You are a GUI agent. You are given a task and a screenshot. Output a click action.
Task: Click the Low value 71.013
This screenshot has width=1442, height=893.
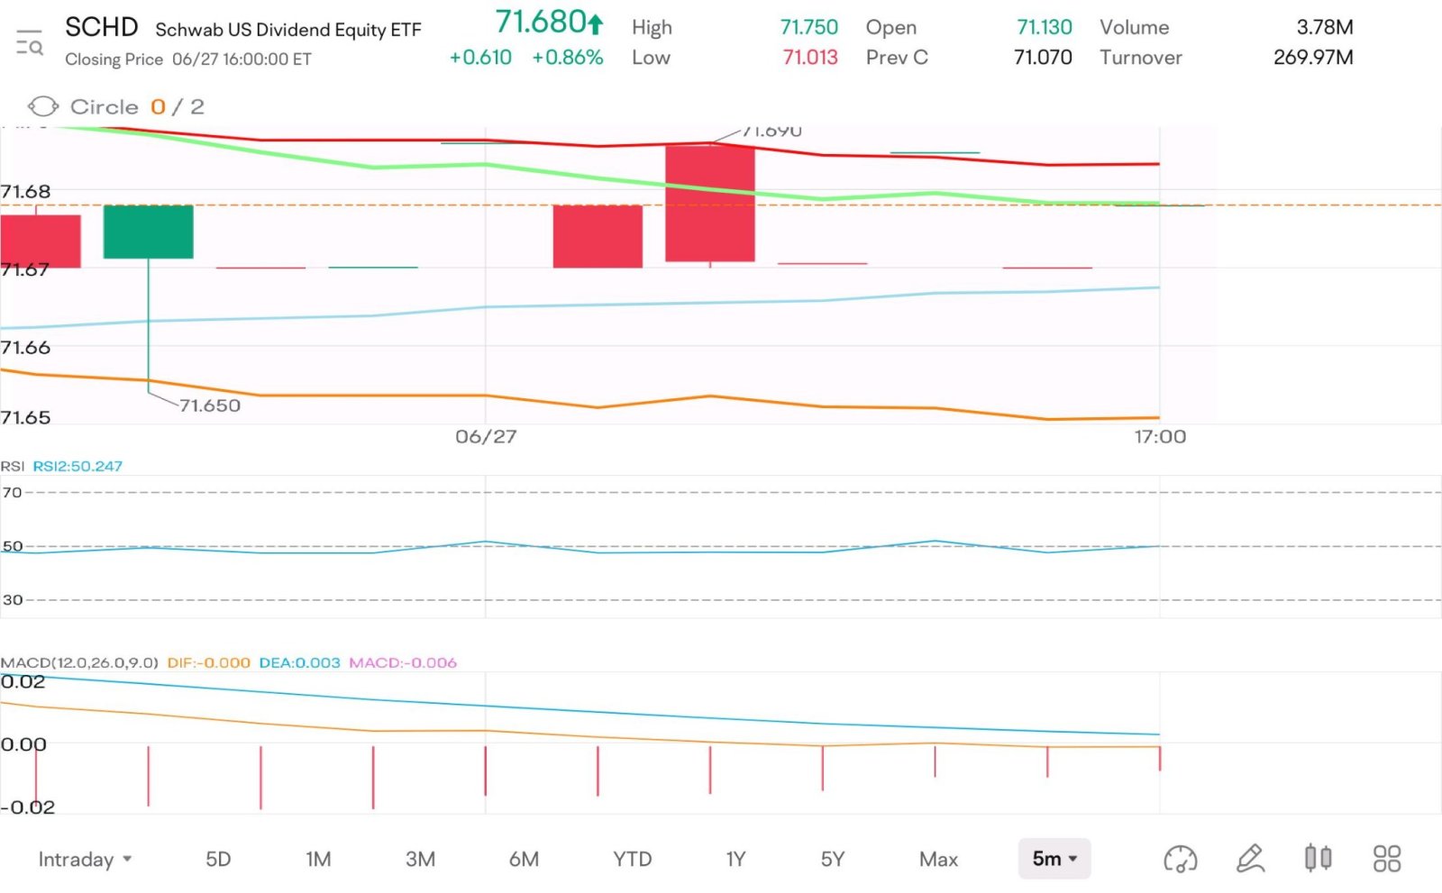coord(810,58)
